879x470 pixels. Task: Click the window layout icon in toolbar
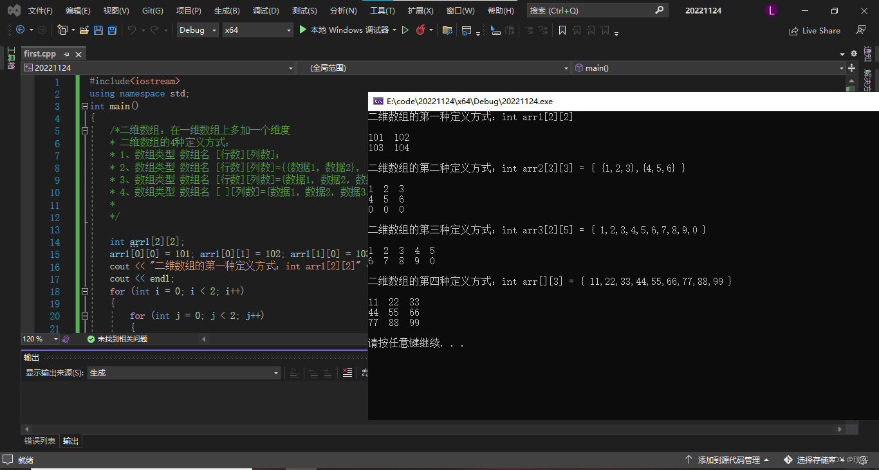[467, 30]
